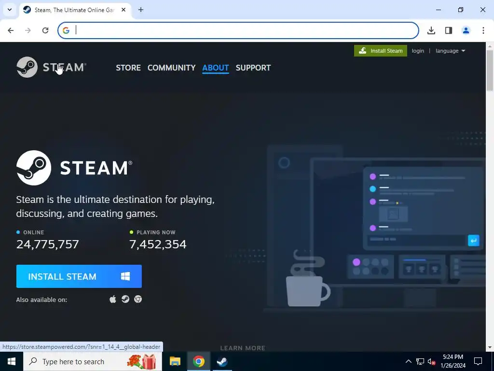Click the PLAYING NOW count 7,452,354
This screenshot has width=494, height=371.
click(x=158, y=244)
